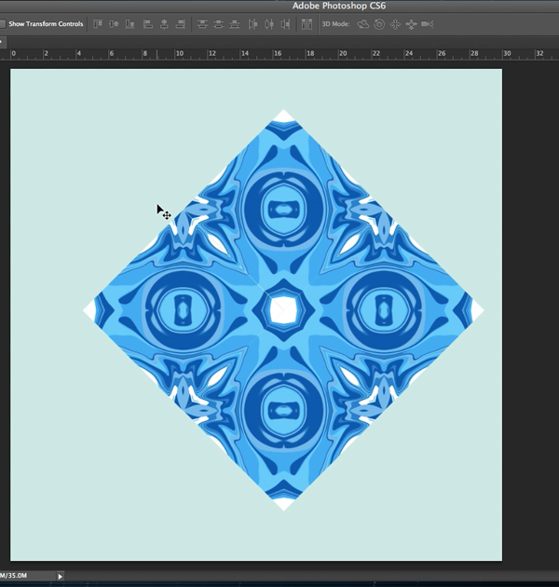Click the Align Vertical Centers icon
The height and width of the screenshot is (587, 559).
point(114,24)
